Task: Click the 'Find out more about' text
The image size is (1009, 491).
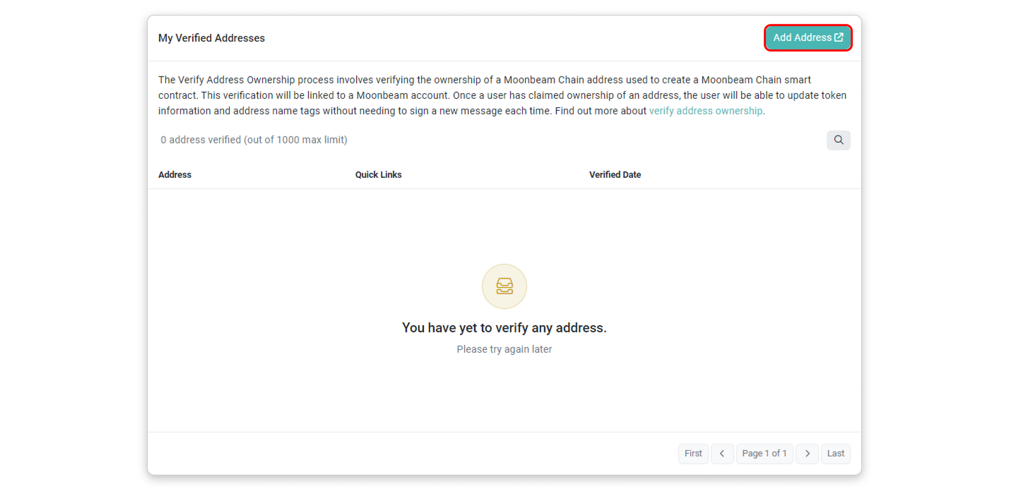Action: [x=600, y=111]
